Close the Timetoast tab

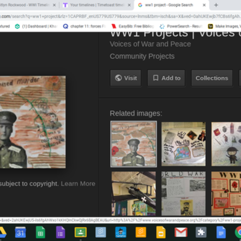[130, 5]
